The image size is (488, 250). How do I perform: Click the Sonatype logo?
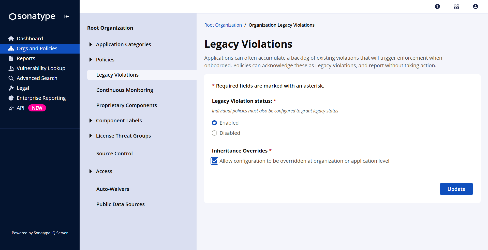pos(32,16)
